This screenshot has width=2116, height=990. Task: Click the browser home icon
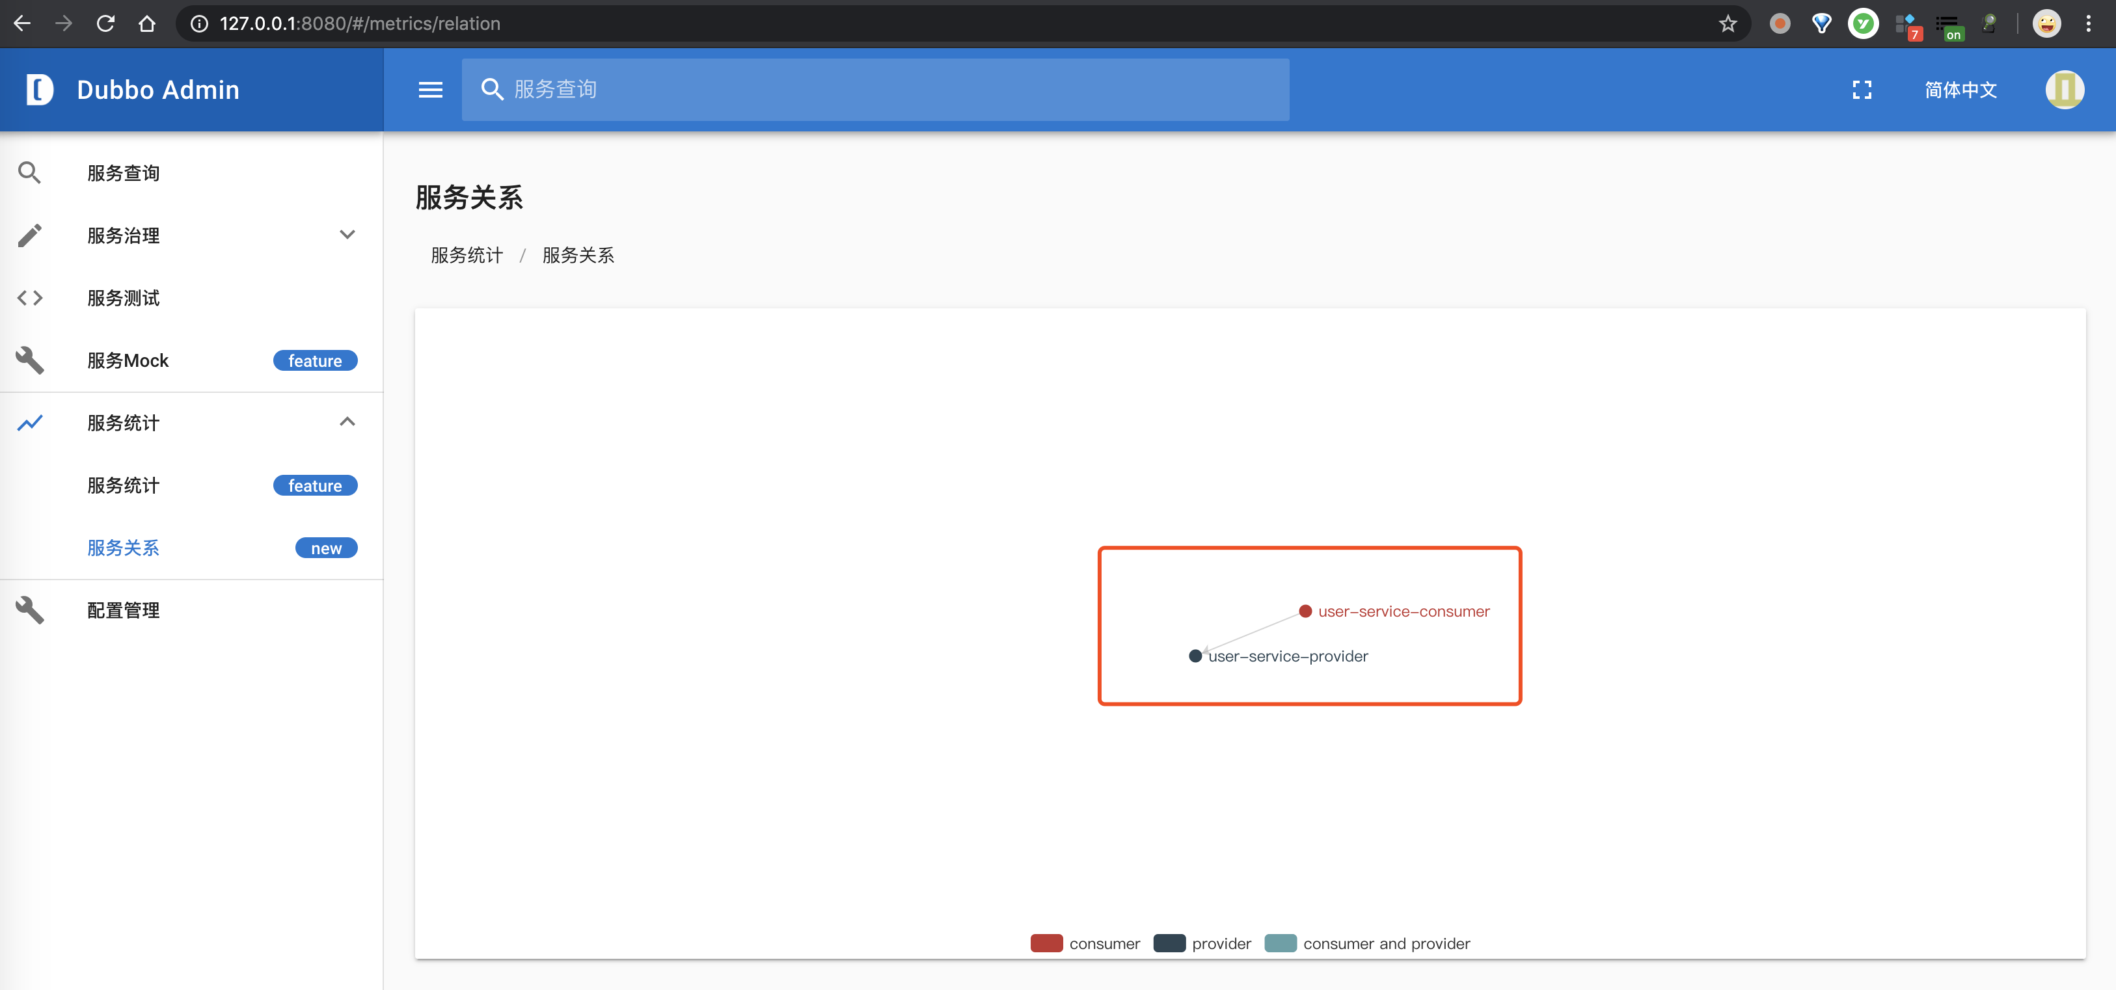(x=147, y=24)
